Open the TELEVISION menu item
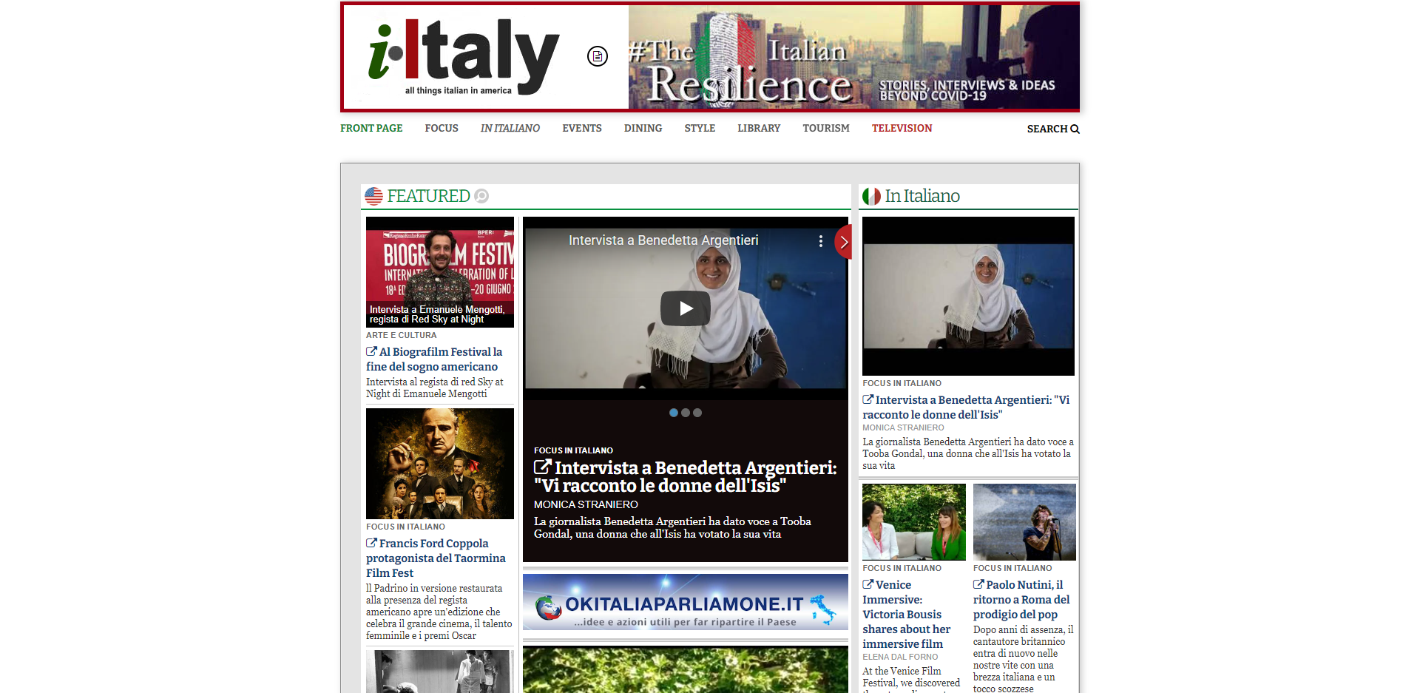 [902, 129]
